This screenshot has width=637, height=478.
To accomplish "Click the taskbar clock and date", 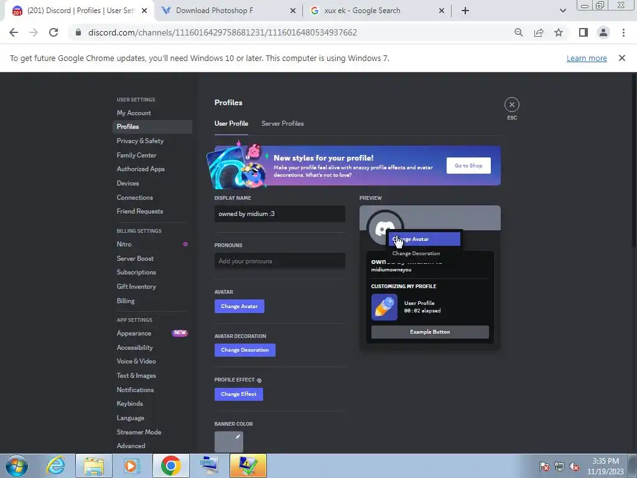I will 605,466.
